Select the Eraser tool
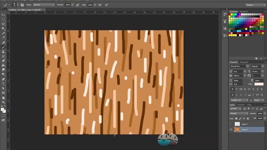The height and width of the screenshot is (150, 267). [x=3, y=61]
